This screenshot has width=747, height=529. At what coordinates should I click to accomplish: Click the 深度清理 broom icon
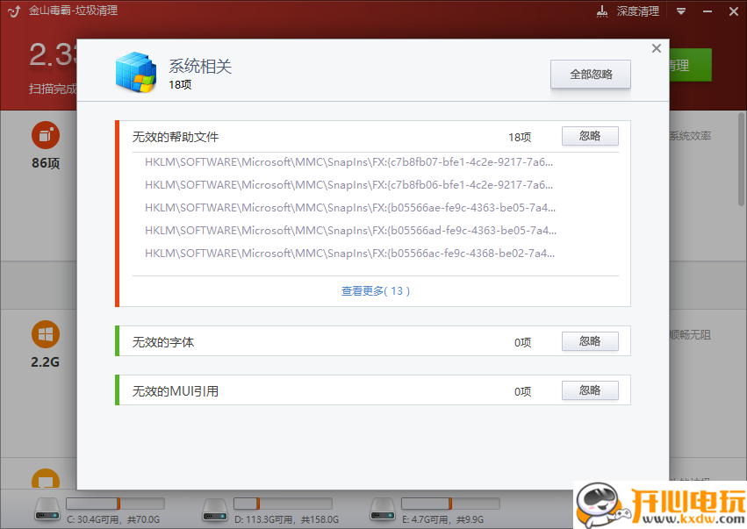tap(602, 11)
